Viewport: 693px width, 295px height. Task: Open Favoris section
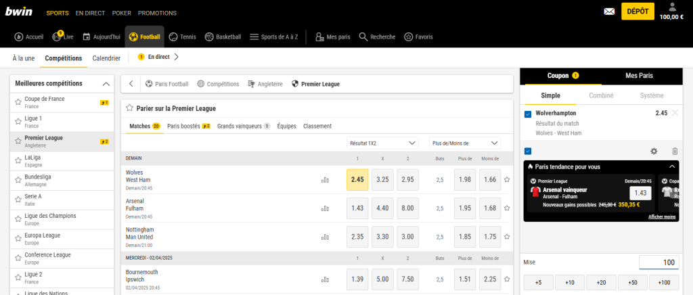[x=418, y=37]
